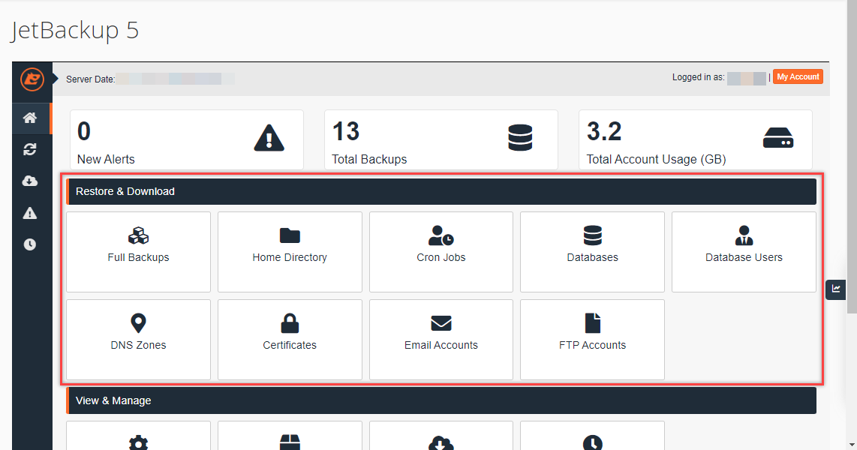
Task: Click the JetBackup logo icon
Action: pos(32,79)
